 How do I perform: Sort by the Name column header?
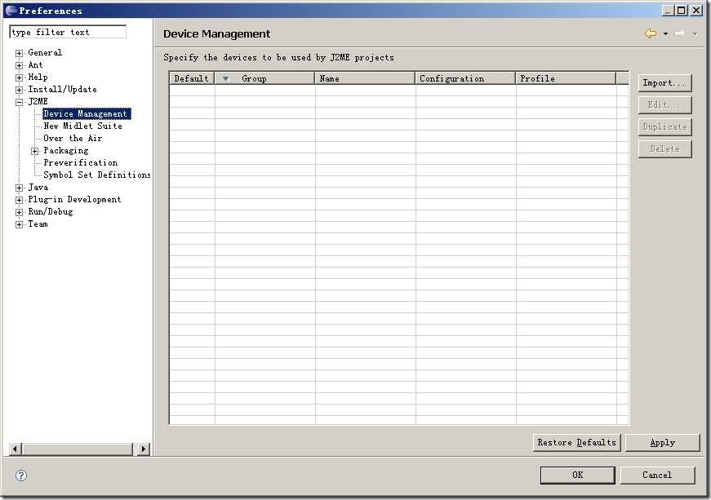click(365, 78)
